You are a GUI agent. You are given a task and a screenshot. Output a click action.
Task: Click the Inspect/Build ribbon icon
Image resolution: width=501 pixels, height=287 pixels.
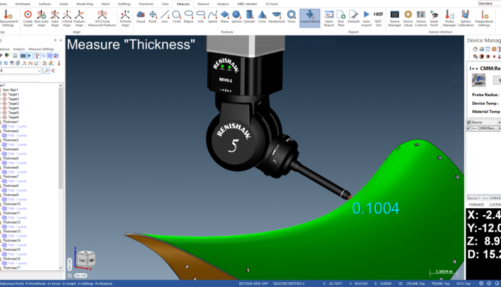[x=309, y=17]
